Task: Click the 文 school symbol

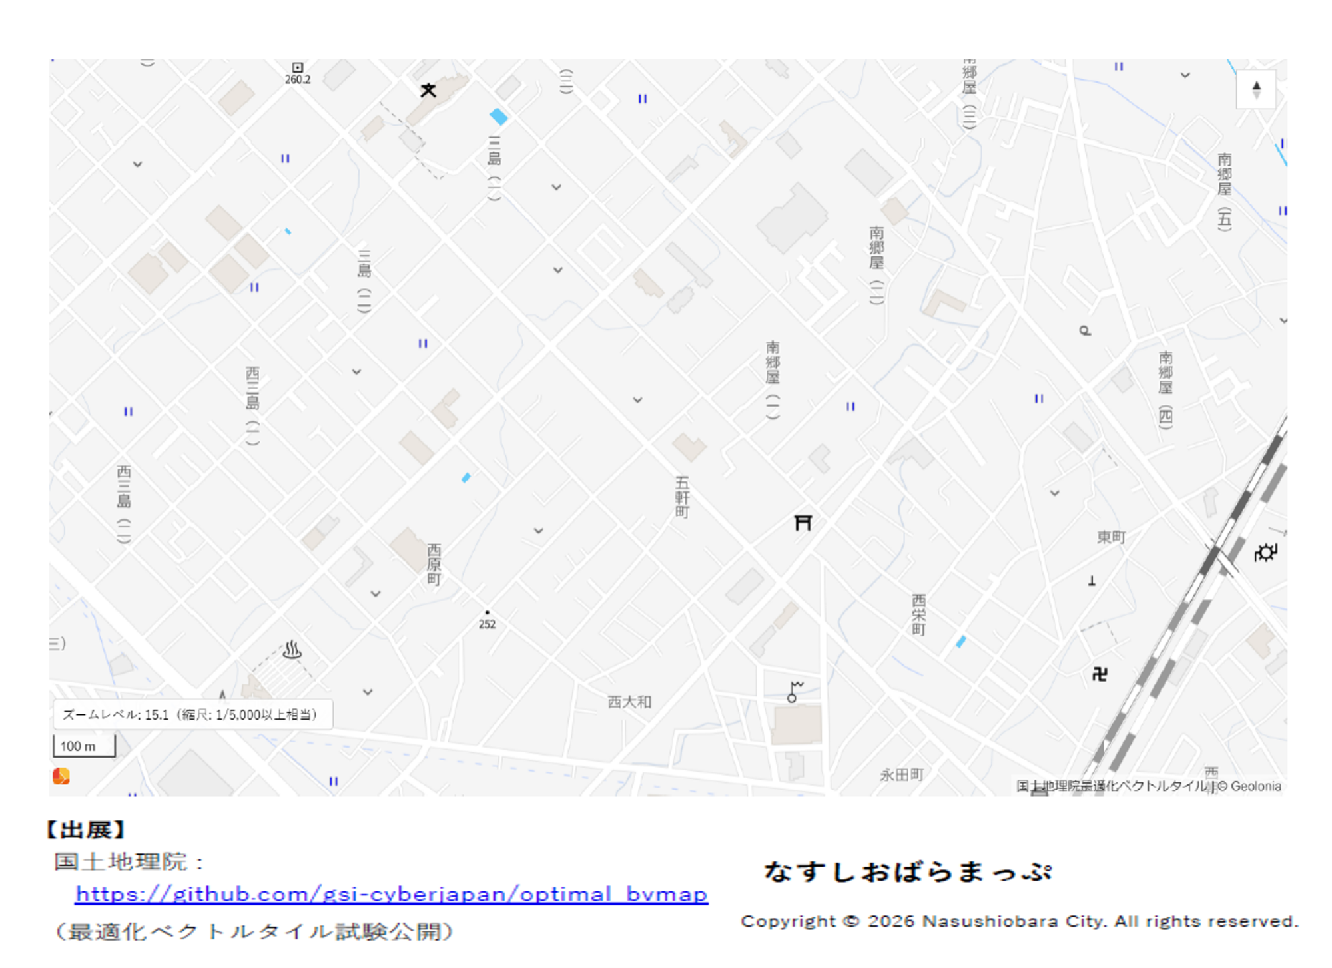Action: tap(428, 90)
